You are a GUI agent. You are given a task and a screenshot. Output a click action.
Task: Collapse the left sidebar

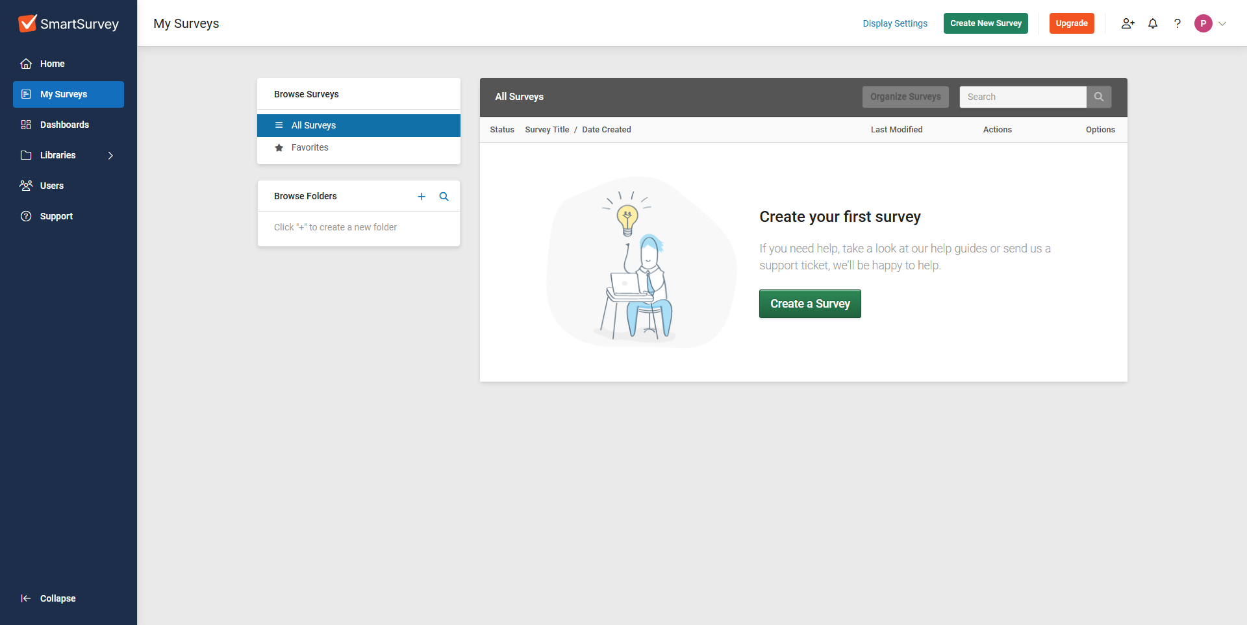pyautogui.click(x=49, y=598)
